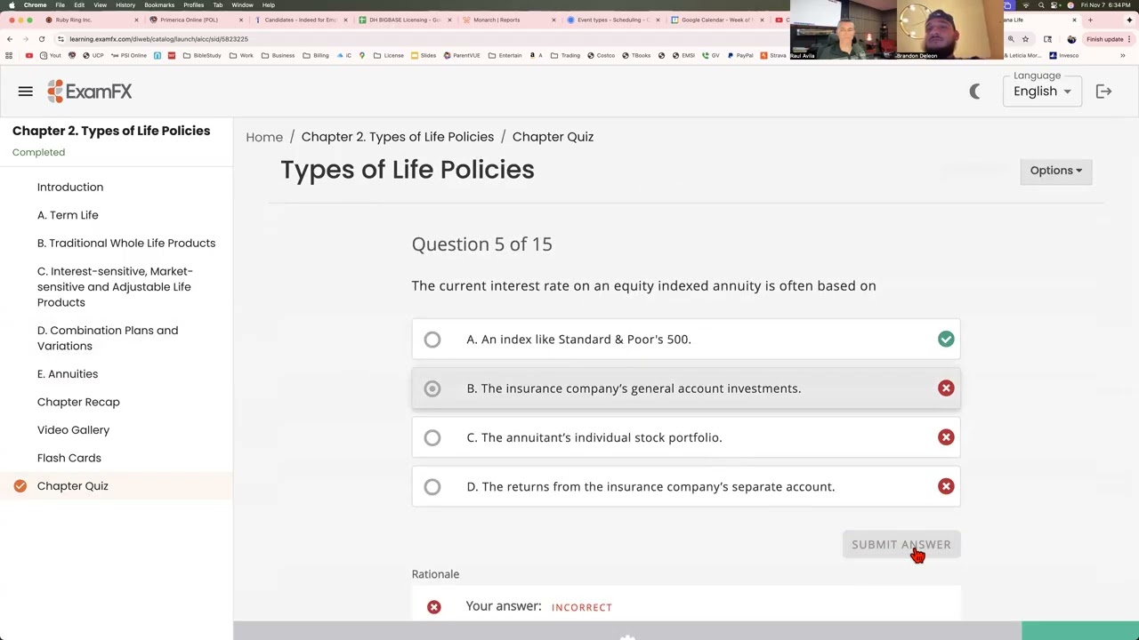Image resolution: width=1139 pixels, height=640 pixels.
Task: Open the PayPal bookmark
Action: (740, 55)
